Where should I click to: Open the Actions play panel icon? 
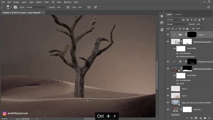pos(162,16)
